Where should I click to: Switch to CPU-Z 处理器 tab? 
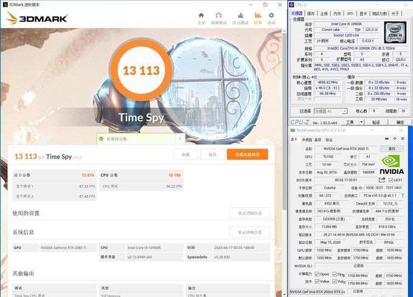(297, 13)
